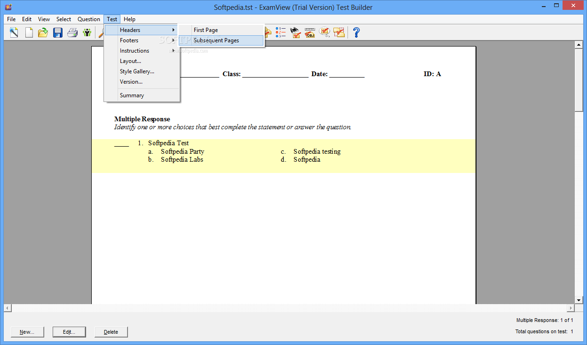
Task: Click the ExamView app icon in title bar
Action: pyautogui.click(x=8, y=7)
